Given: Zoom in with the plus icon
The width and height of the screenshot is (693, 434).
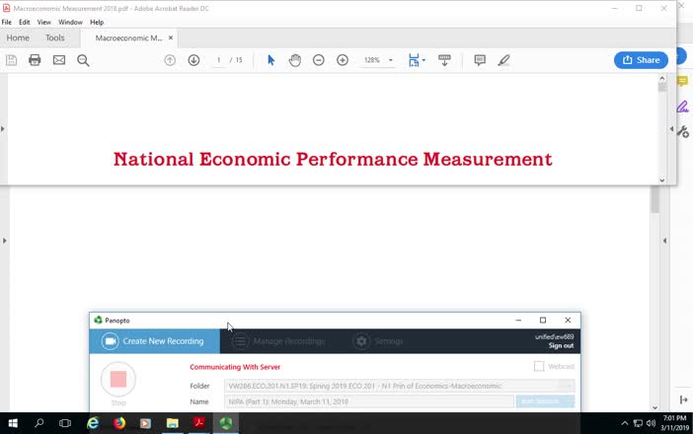Looking at the screenshot, I should 343,60.
